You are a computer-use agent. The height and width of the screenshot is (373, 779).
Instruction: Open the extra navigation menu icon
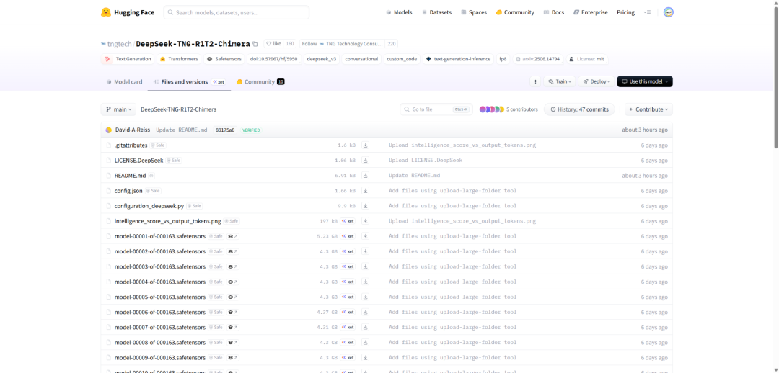point(647,12)
